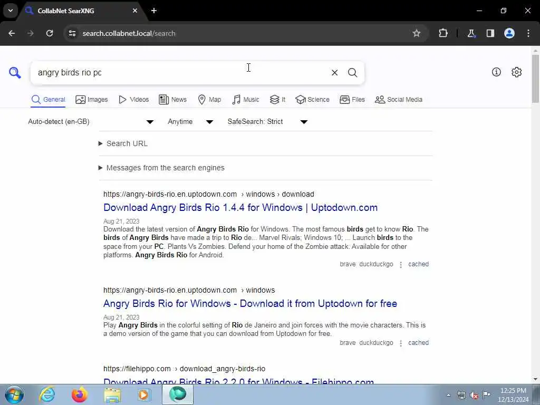Reload the page

click(50, 33)
